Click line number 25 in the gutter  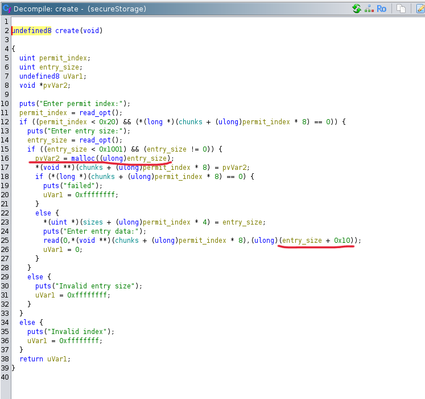5,241
